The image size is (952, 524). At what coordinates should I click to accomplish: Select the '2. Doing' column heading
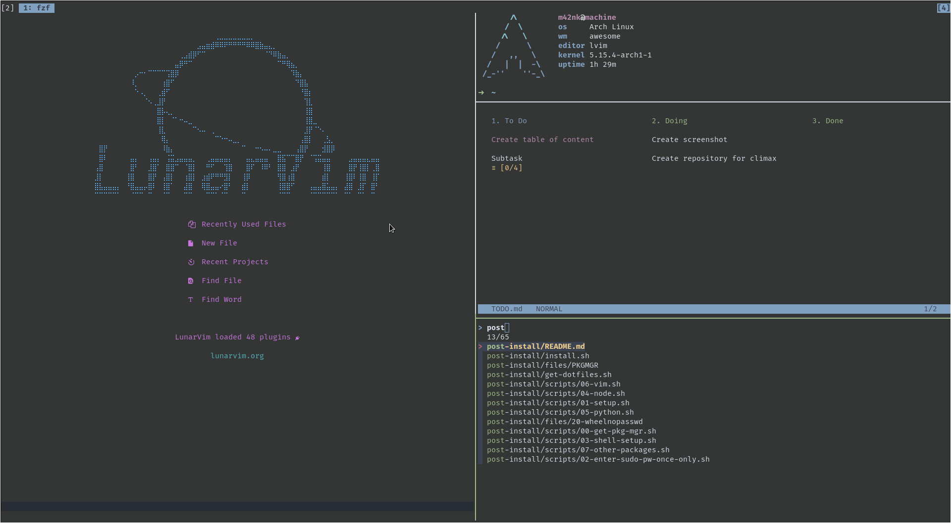[x=669, y=121]
